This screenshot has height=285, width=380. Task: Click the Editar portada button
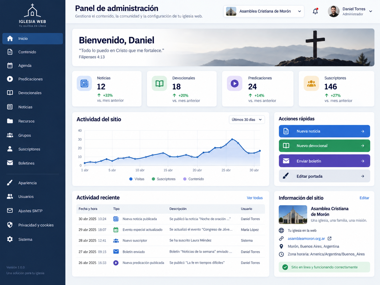tap(324, 176)
